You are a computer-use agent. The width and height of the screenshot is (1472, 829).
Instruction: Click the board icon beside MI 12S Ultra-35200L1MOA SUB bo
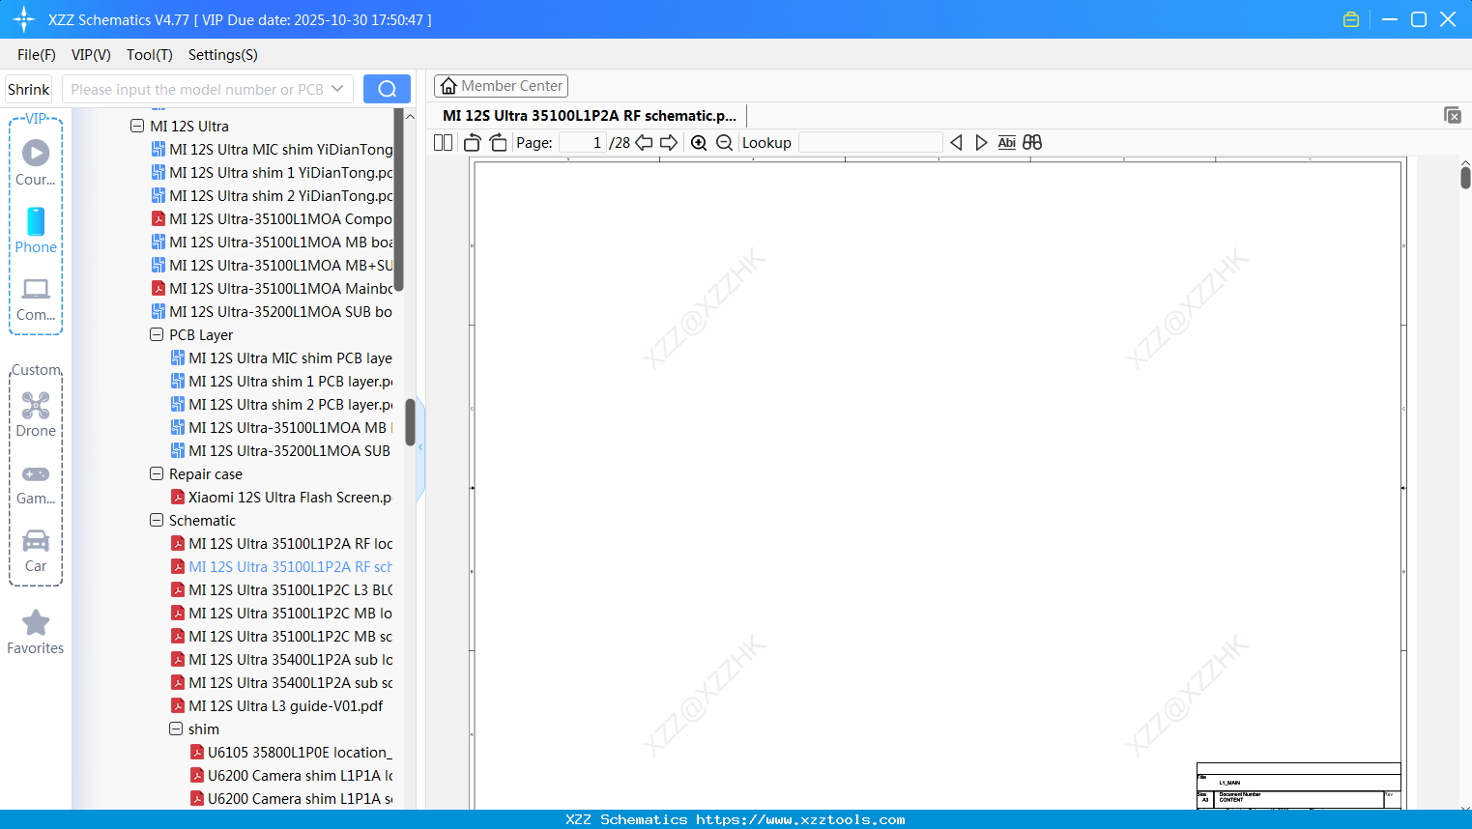pos(159,312)
